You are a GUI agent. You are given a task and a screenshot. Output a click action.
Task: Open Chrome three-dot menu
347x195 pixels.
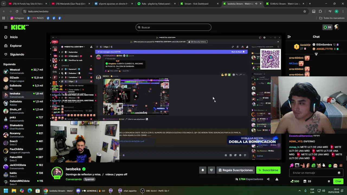click(343, 11)
